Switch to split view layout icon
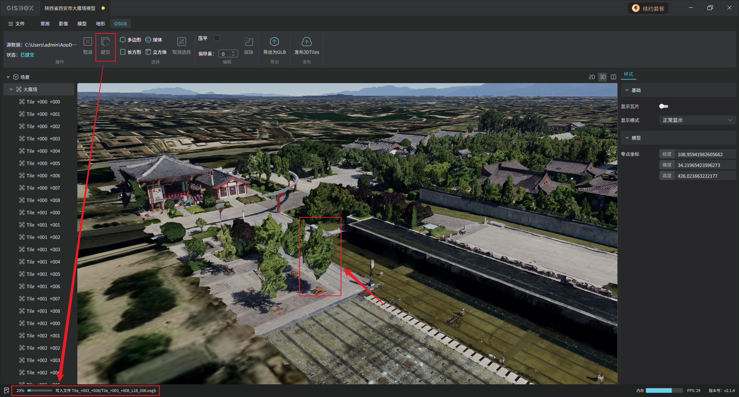 (x=614, y=77)
